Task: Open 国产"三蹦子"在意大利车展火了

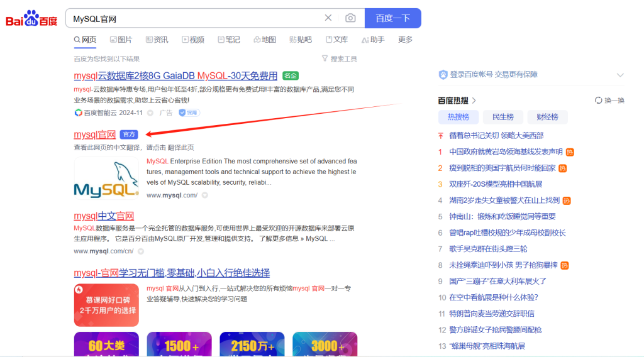Action: point(497,281)
